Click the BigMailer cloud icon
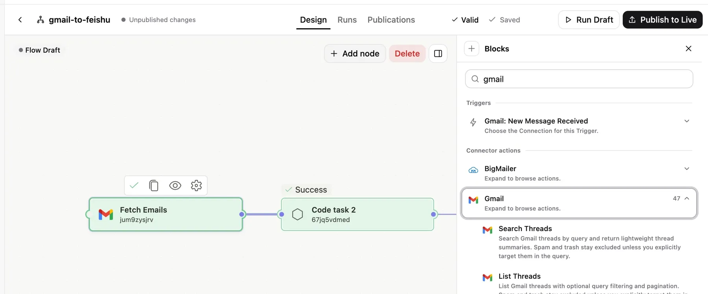 pos(473,170)
